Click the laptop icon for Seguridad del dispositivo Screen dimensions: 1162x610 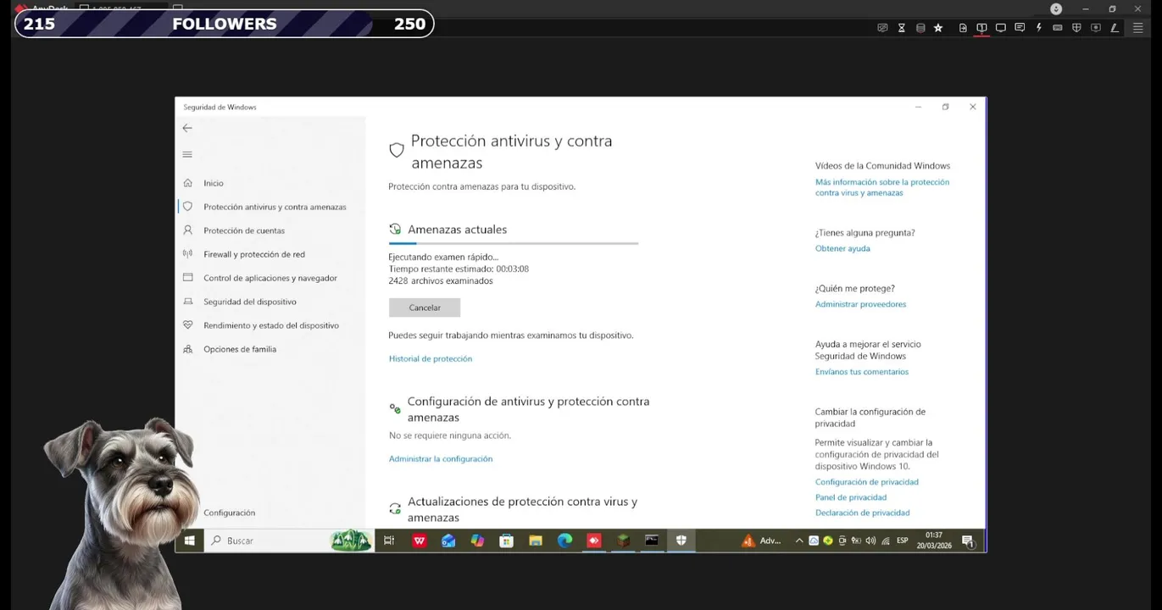click(x=187, y=302)
